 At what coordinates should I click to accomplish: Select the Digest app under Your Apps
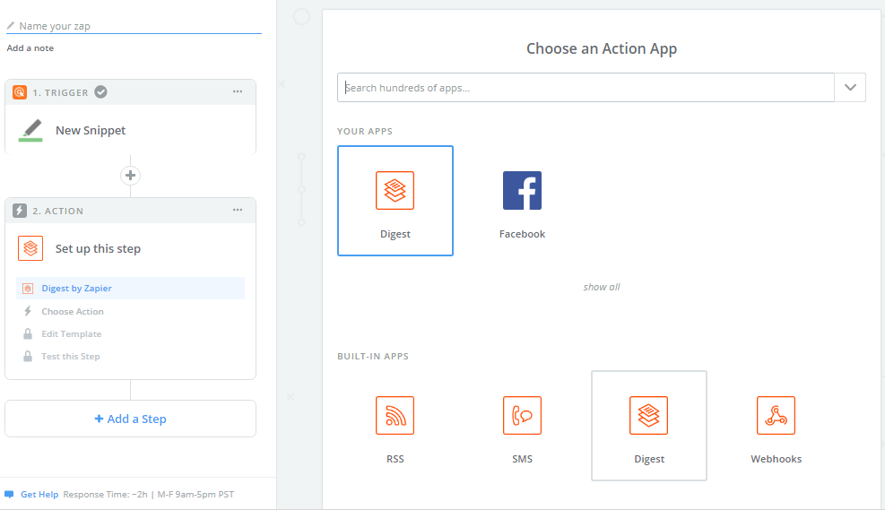(395, 200)
